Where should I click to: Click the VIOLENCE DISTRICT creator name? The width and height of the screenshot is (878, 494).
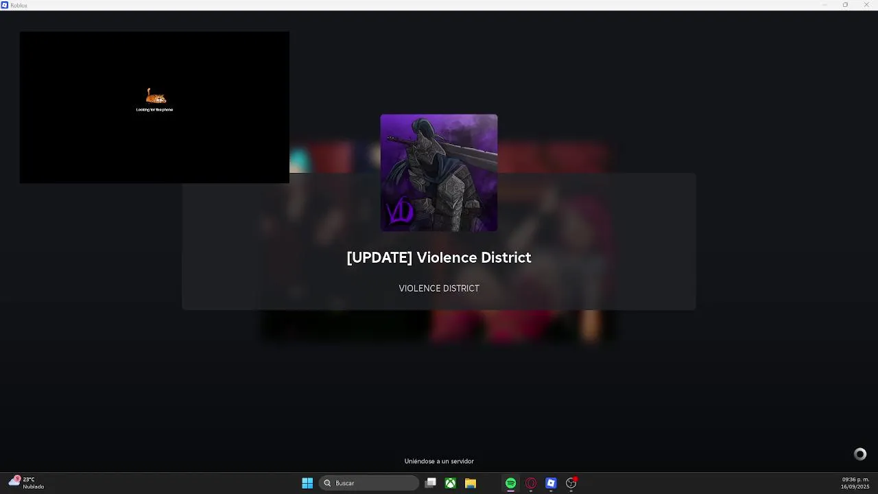coord(439,288)
